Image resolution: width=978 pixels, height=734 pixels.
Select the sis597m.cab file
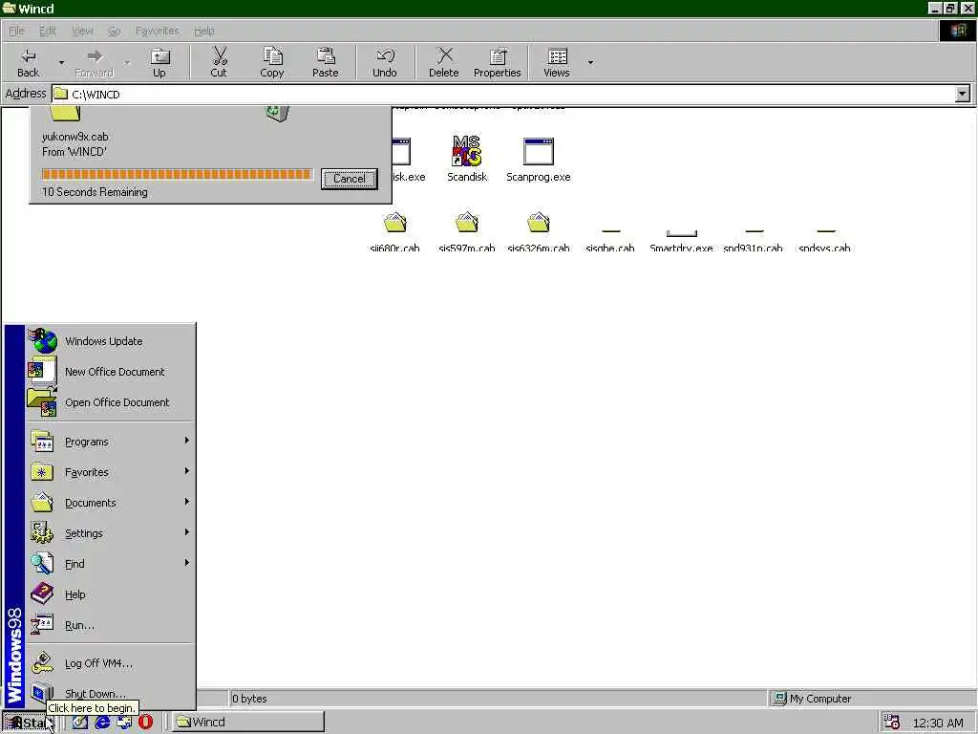pyautogui.click(x=466, y=232)
